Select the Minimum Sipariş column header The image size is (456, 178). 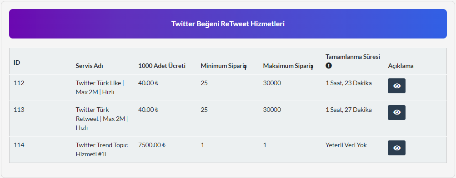tap(224, 66)
